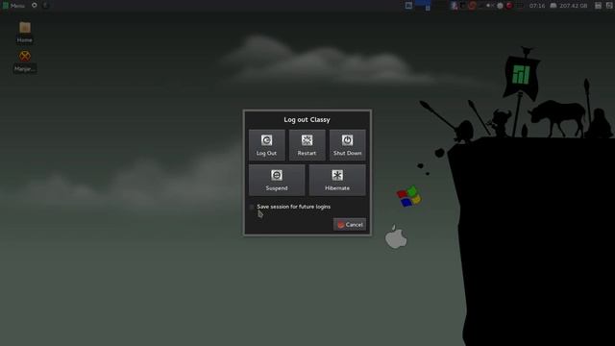Cancel the Log out Classy dialog

coord(350,225)
